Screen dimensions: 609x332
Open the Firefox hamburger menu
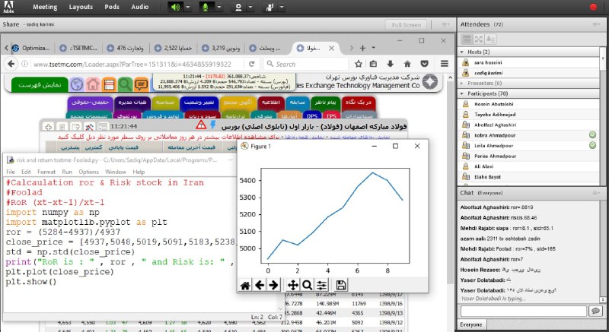445,64
